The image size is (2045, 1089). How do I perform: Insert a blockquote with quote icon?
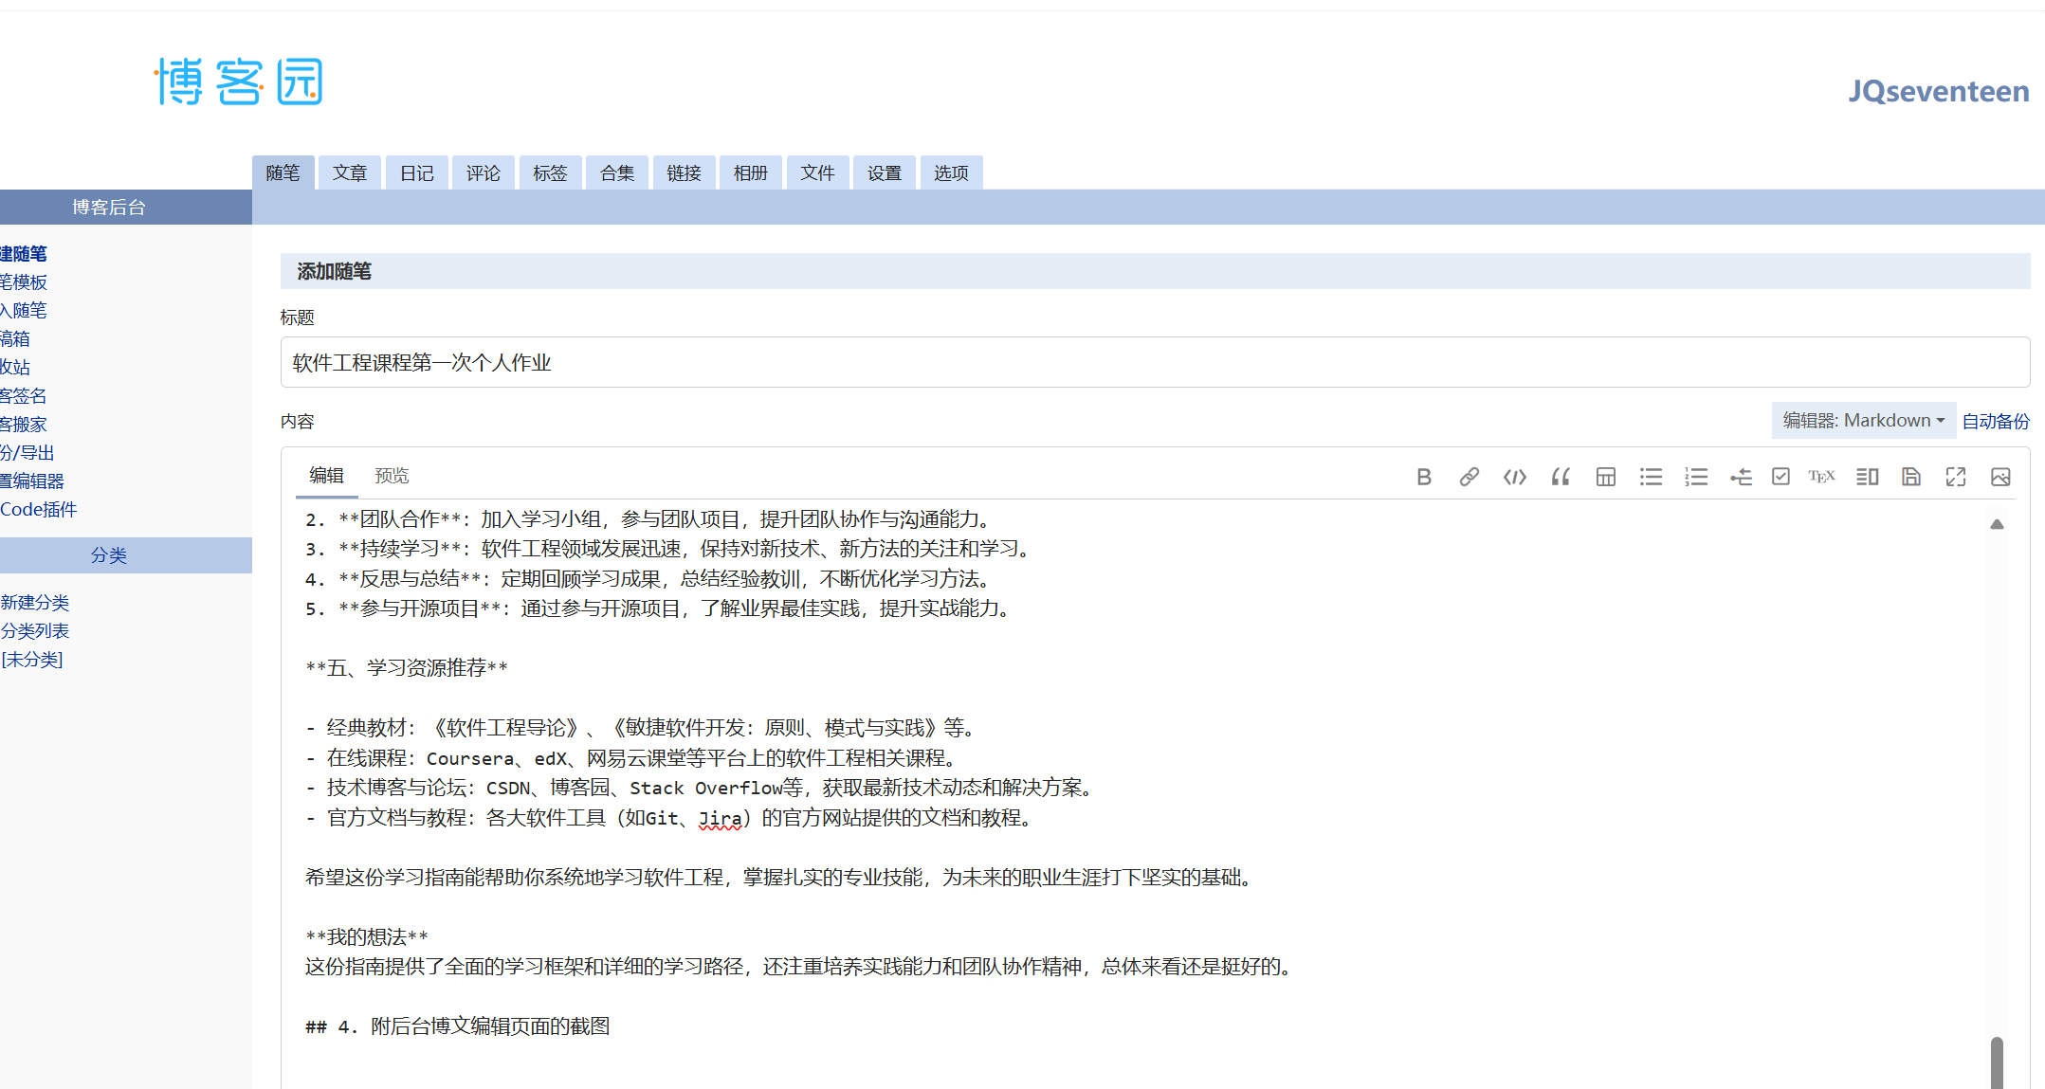(1560, 477)
